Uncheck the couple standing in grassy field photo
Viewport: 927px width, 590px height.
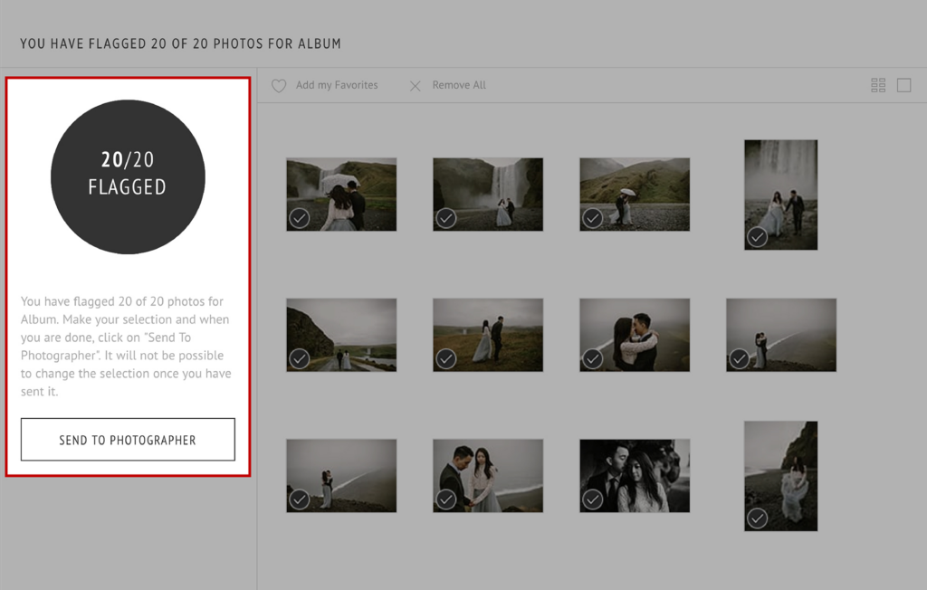(445, 359)
